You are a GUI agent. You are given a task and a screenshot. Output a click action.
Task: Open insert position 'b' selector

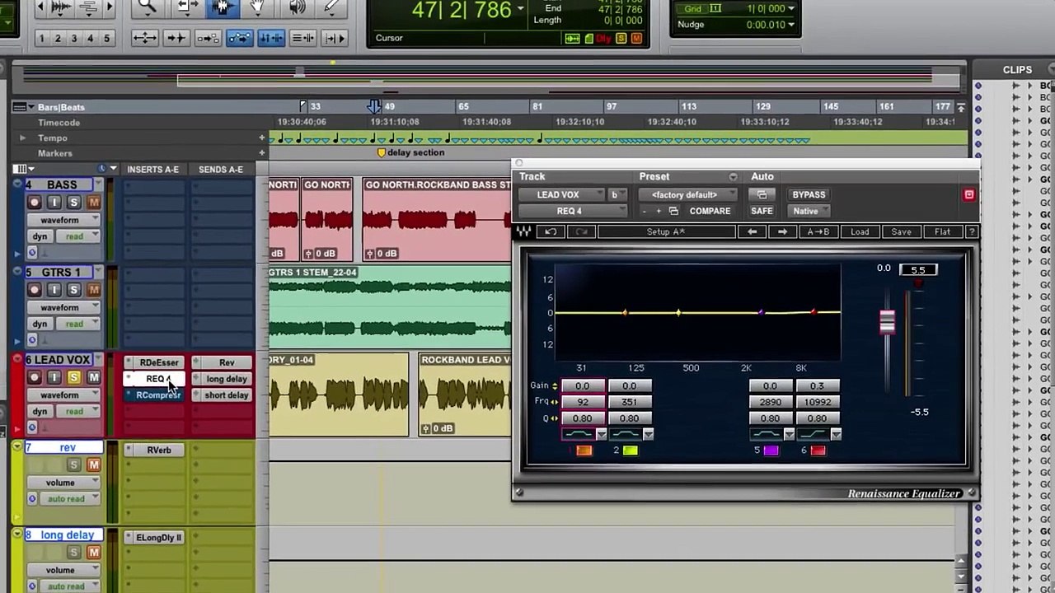pyautogui.click(x=617, y=195)
